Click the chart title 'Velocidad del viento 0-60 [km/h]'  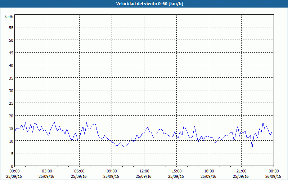click(149, 4)
